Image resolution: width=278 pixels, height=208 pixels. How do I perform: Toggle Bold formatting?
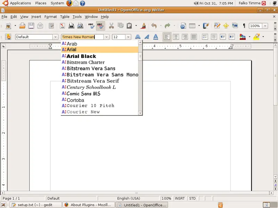[138, 37]
